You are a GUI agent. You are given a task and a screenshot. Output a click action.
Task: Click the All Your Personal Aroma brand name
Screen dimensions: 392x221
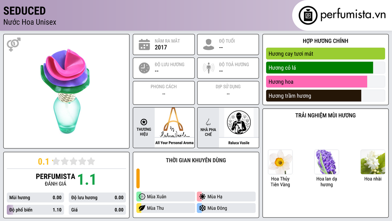(x=174, y=143)
